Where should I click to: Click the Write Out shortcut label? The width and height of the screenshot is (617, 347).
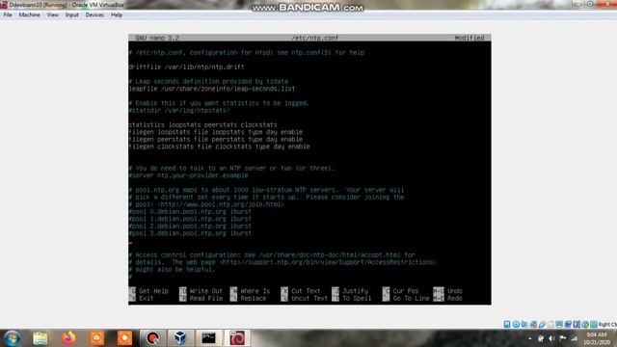click(x=205, y=291)
